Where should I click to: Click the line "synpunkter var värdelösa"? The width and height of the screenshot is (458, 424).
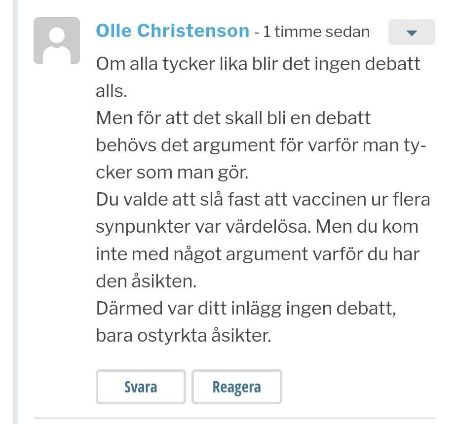click(257, 227)
